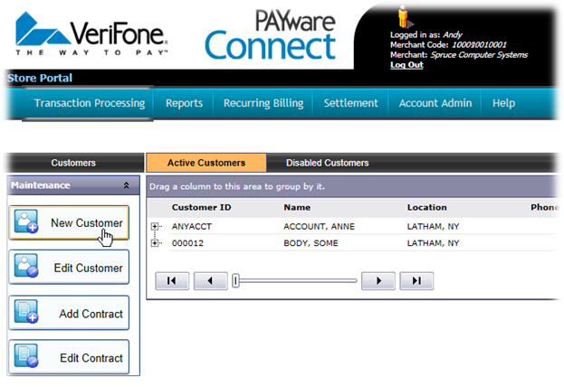Open the Account Admin menu
The height and width of the screenshot is (387, 564).
coord(435,103)
